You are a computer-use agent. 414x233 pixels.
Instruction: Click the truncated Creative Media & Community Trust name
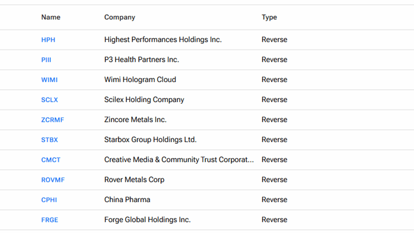pyautogui.click(x=179, y=160)
